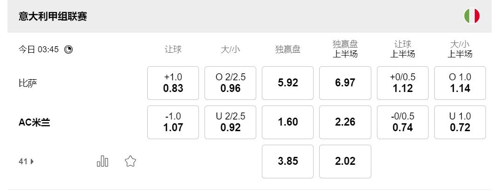Choose AC米兰 first-half win at 2.26
Viewport: 492px width, 190px height.
pos(345,122)
